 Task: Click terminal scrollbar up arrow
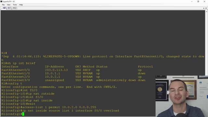[x=206, y=12]
